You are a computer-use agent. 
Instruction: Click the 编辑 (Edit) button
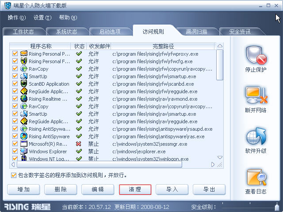coord(98,189)
